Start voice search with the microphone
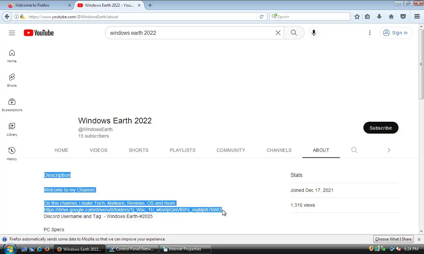 click(x=314, y=33)
